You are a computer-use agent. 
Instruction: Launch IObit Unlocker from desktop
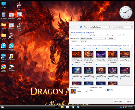19,27
